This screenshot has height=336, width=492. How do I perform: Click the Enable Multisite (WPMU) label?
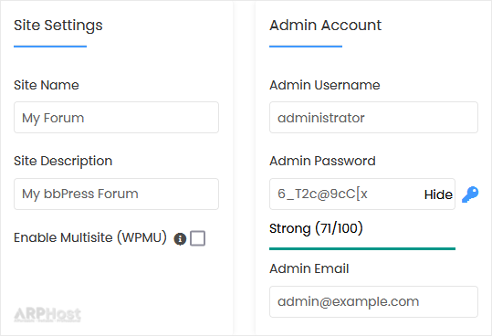[x=90, y=237]
